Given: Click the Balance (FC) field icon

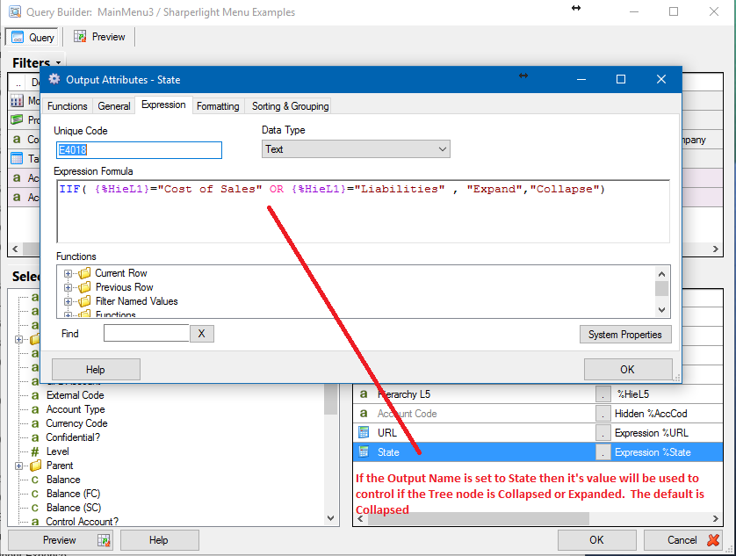Looking at the screenshot, I should tap(35, 494).
